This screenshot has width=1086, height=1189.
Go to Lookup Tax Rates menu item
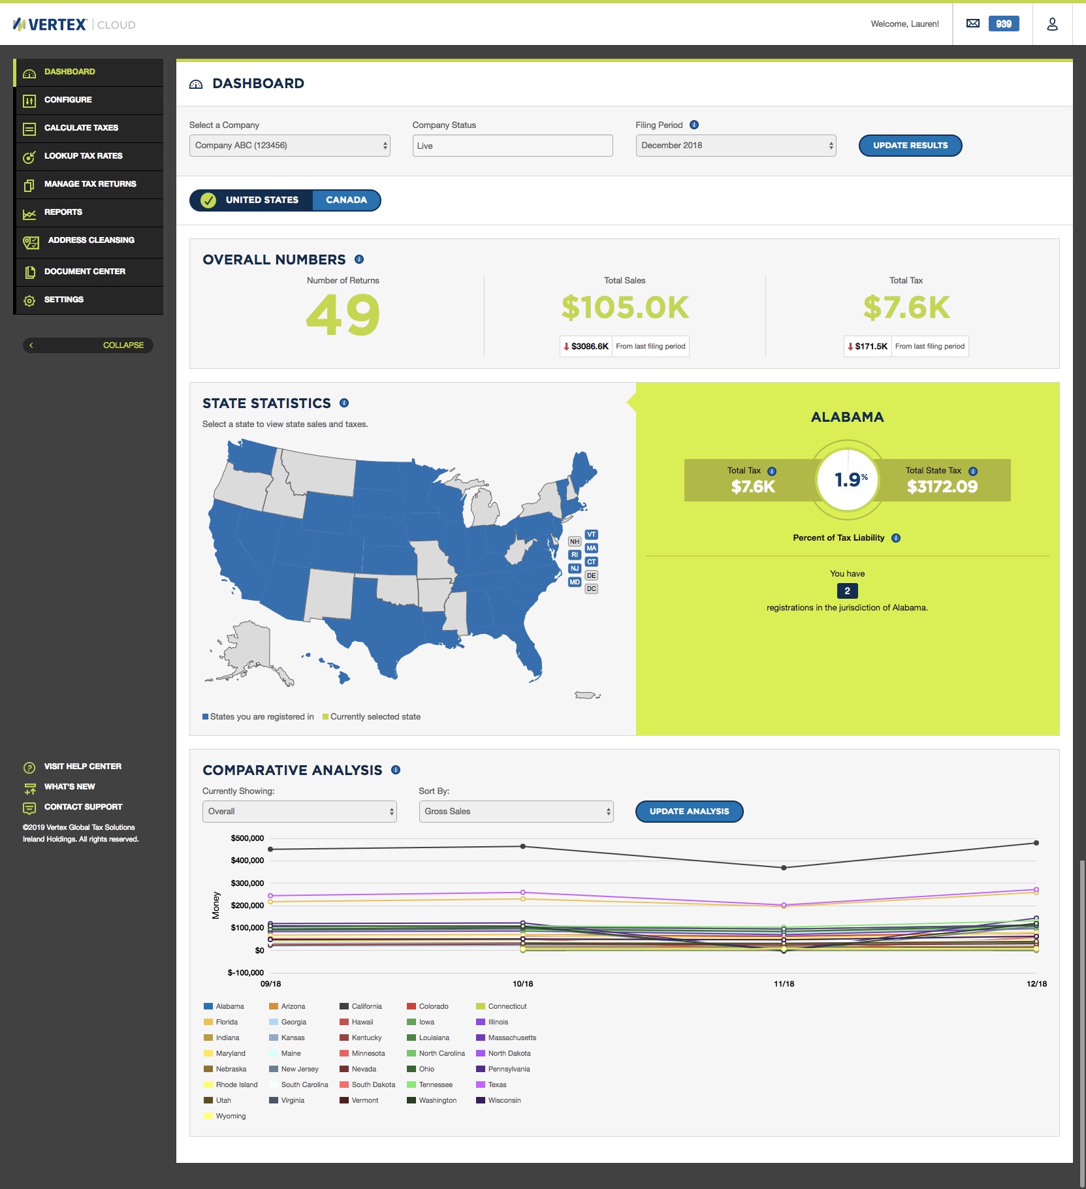click(88, 156)
